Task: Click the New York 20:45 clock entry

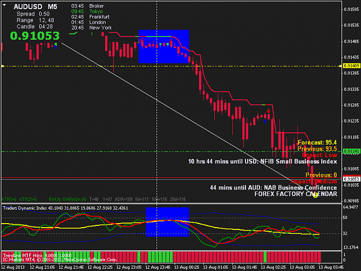Action: (x=91, y=28)
